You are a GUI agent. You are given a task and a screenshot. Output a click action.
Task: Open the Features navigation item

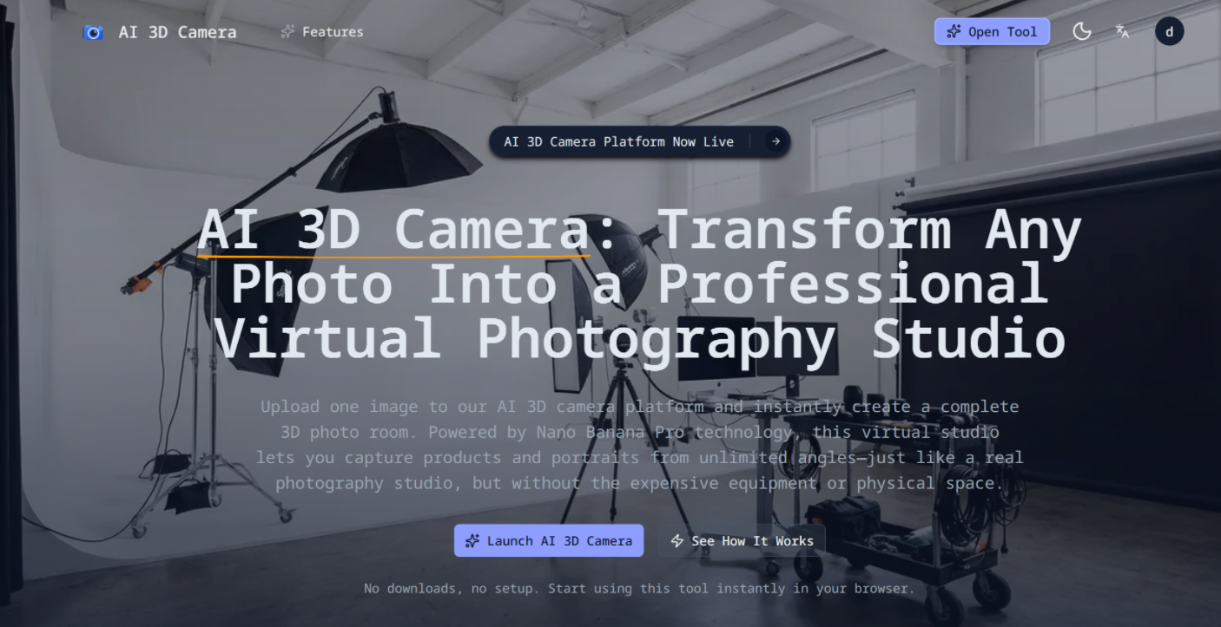click(x=332, y=32)
